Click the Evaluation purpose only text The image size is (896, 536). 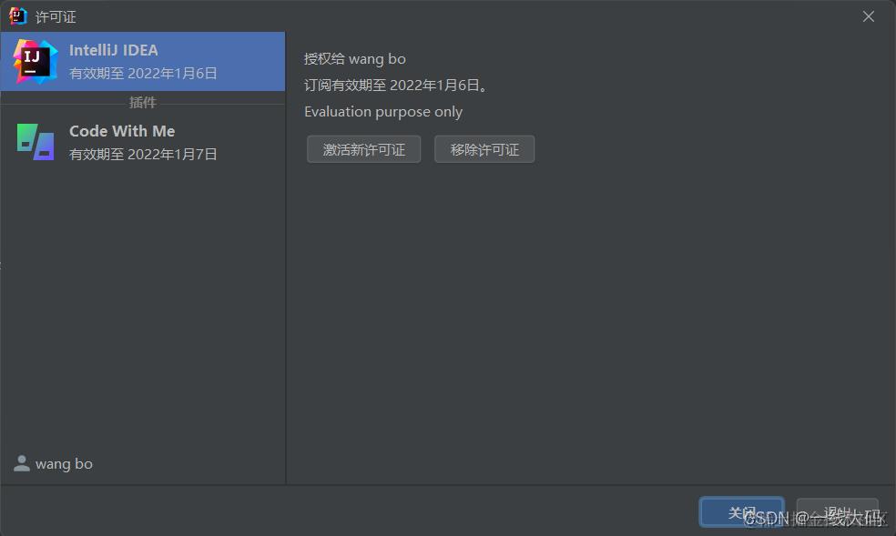click(x=383, y=112)
